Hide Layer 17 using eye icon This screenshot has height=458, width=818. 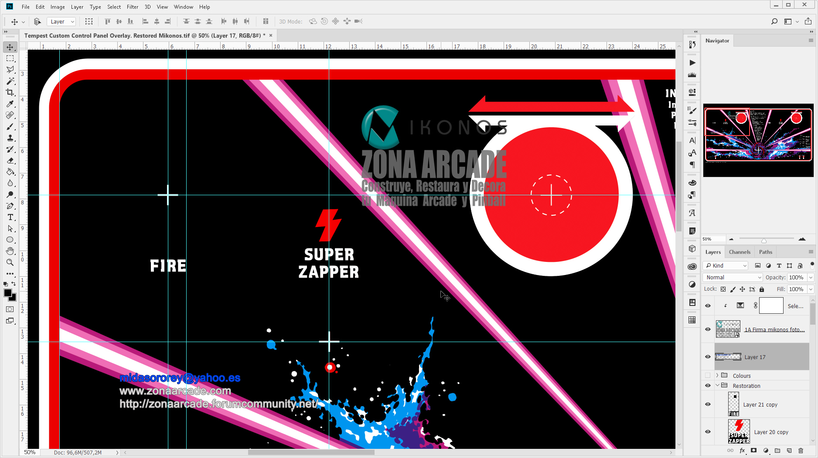point(708,357)
